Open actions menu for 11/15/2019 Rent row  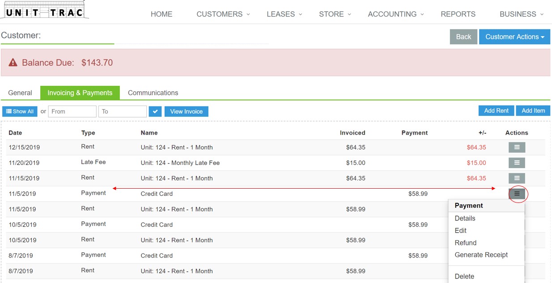pyautogui.click(x=517, y=178)
